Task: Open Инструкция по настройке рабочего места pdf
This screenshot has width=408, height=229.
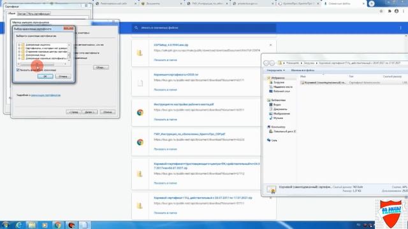Action: click(184, 104)
